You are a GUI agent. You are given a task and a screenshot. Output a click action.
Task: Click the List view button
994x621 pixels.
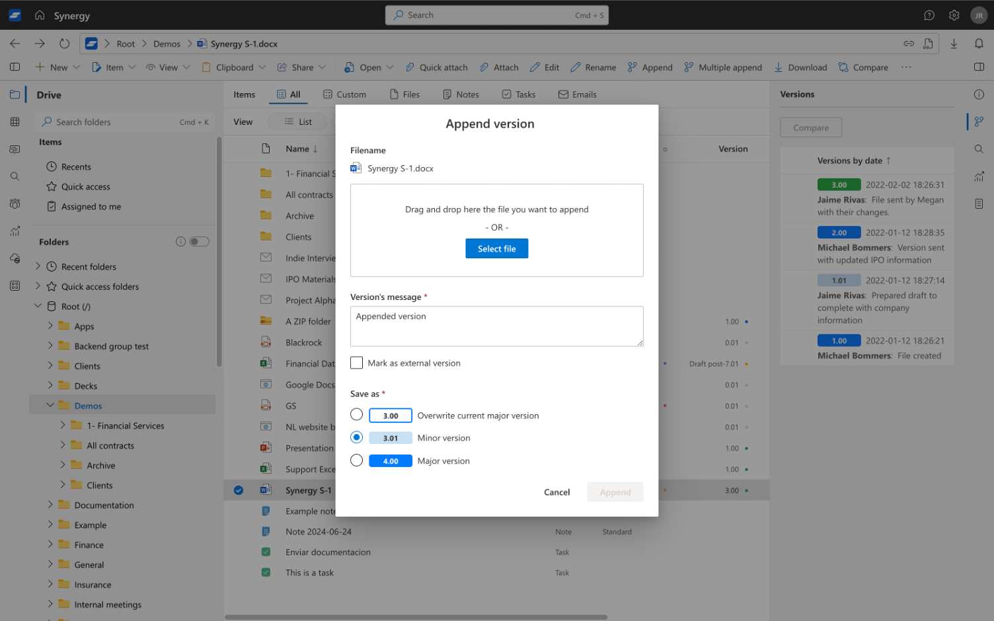(298, 122)
